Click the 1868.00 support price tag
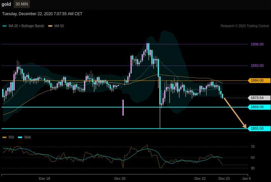The image size is (271, 182). [x=259, y=107]
